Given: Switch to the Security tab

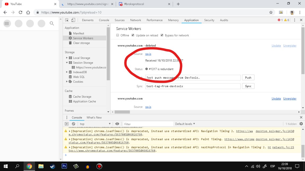Looking at the screenshot, I should [x=209, y=20].
